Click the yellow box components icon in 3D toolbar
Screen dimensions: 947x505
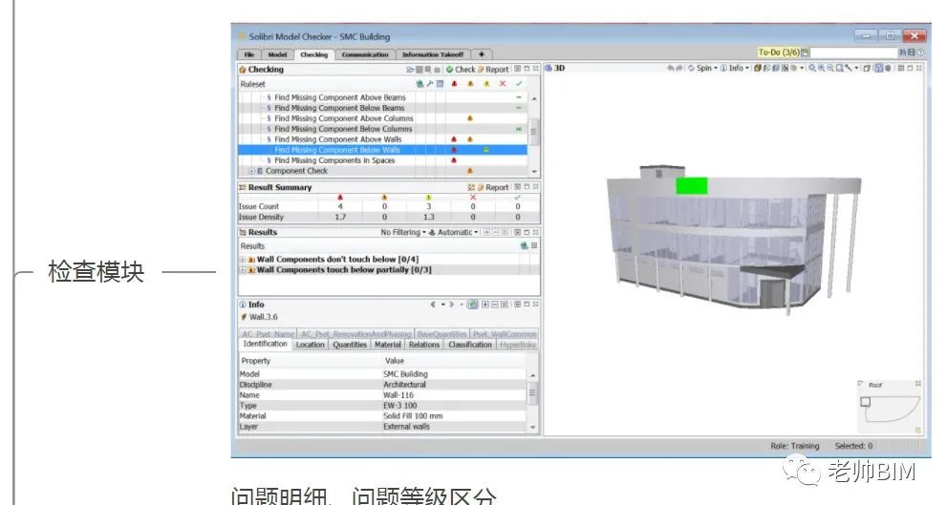click(758, 68)
